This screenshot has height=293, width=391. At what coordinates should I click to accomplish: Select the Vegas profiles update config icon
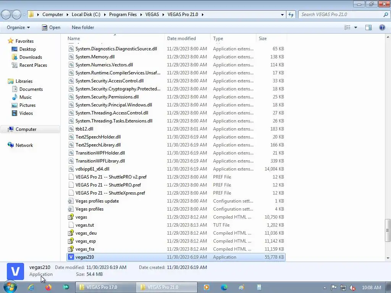click(x=71, y=201)
